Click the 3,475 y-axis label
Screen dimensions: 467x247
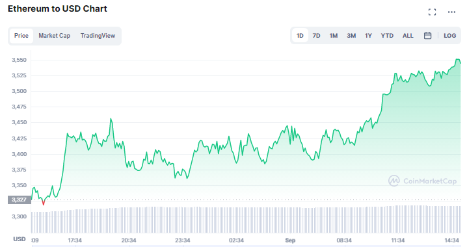tap(19, 107)
